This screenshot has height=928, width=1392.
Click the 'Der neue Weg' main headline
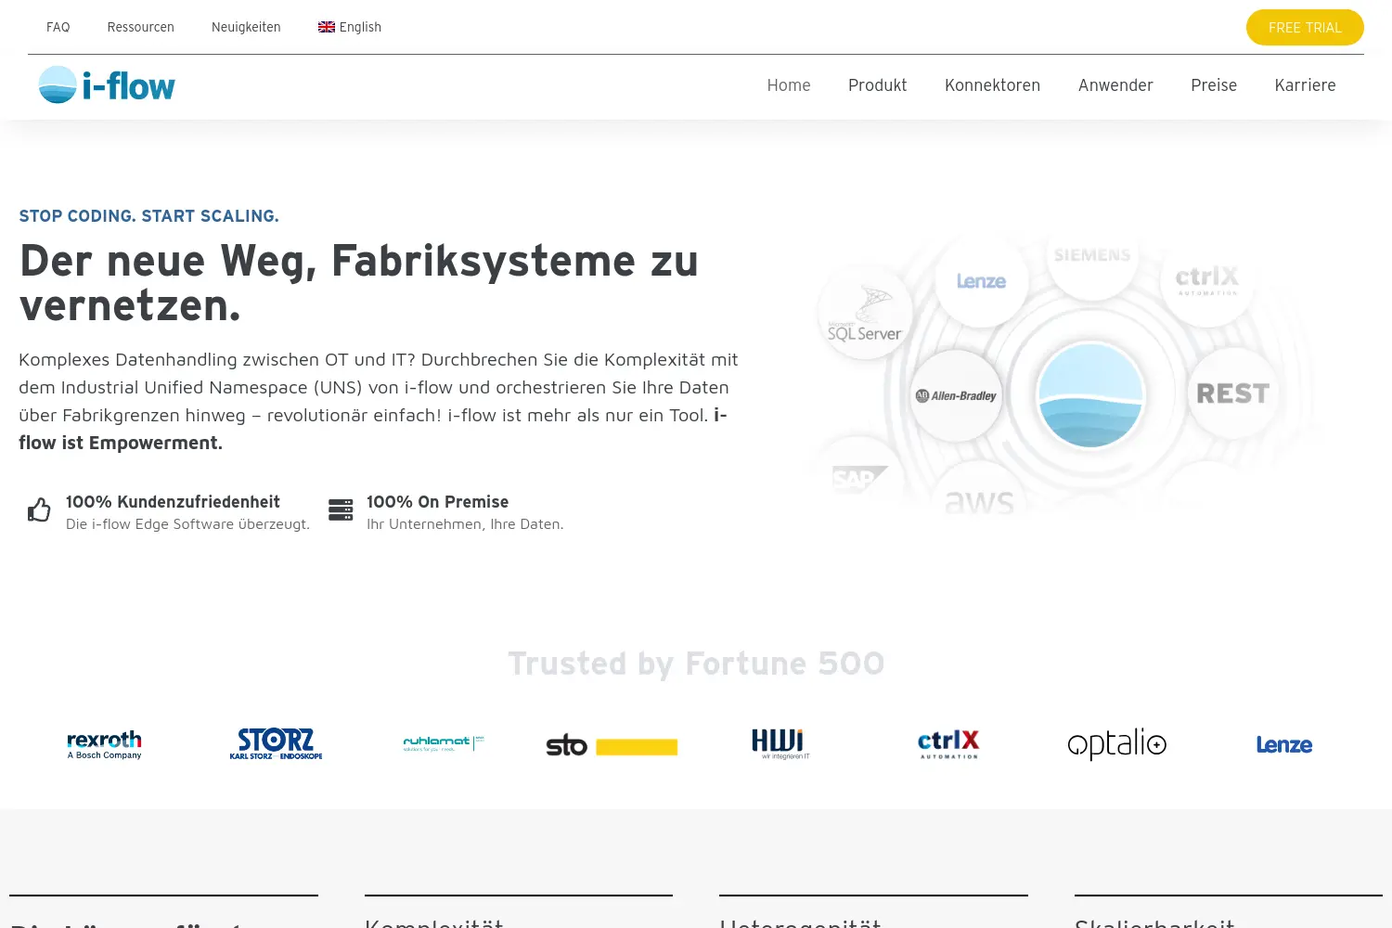(x=359, y=283)
